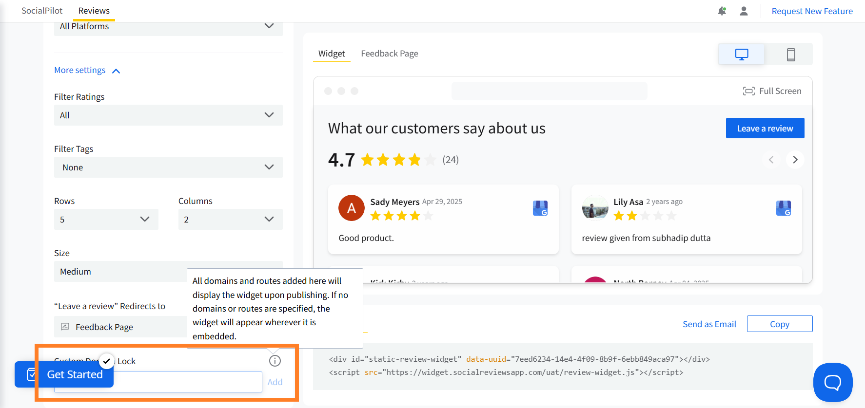
Task: Open the Feedback Page redirect dropdown
Action: point(120,327)
